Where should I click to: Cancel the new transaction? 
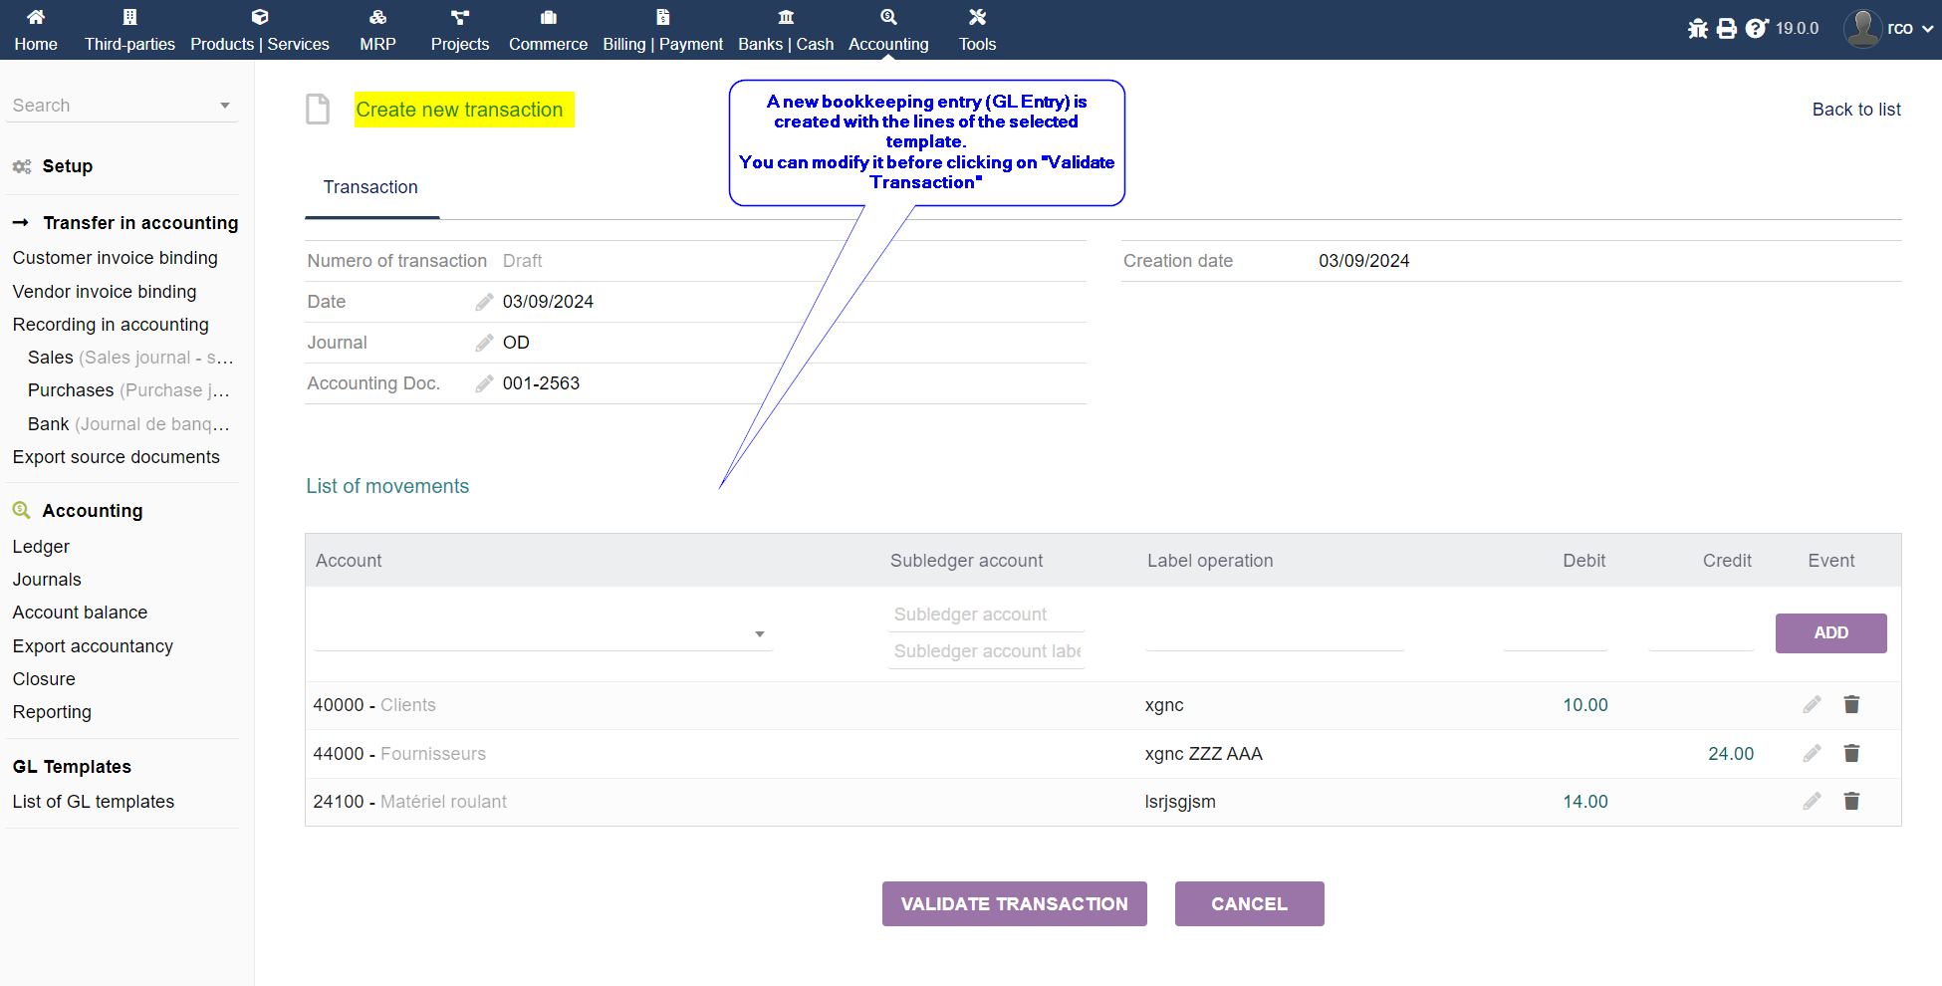(x=1249, y=904)
